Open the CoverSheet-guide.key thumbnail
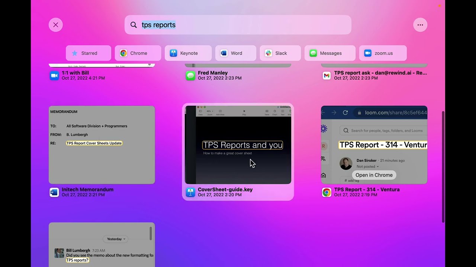Viewport: 476px width, 267px height. point(238,145)
